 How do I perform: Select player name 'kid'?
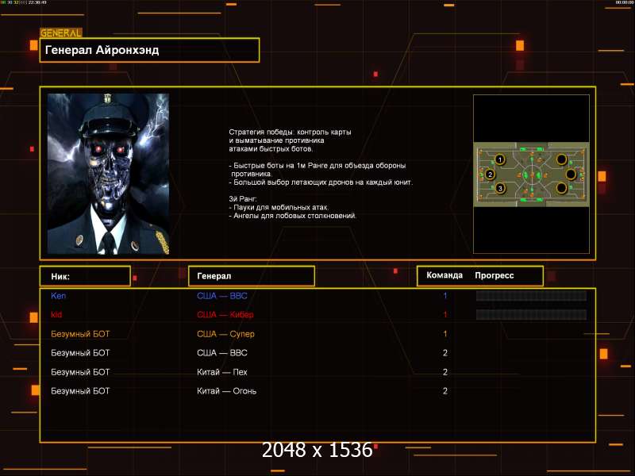(x=56, y=314)
